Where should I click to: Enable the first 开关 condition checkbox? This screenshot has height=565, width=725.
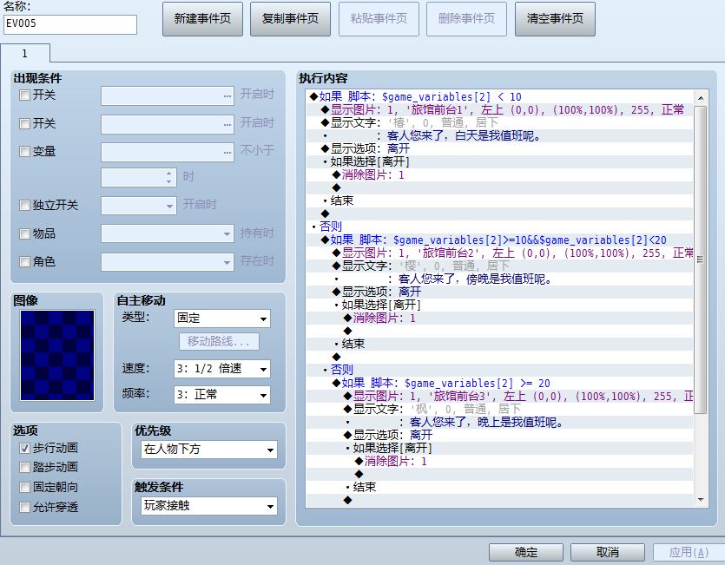tap(24, 95)
